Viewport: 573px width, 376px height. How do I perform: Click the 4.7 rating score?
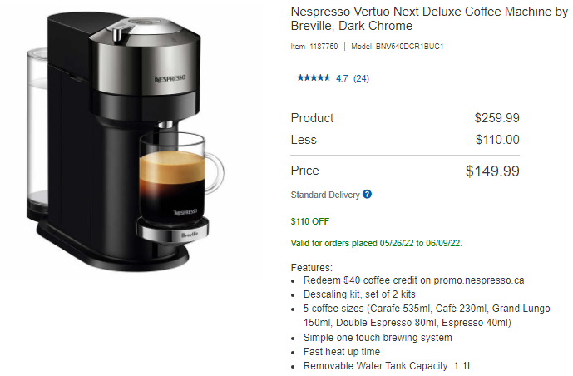(342, 78)
